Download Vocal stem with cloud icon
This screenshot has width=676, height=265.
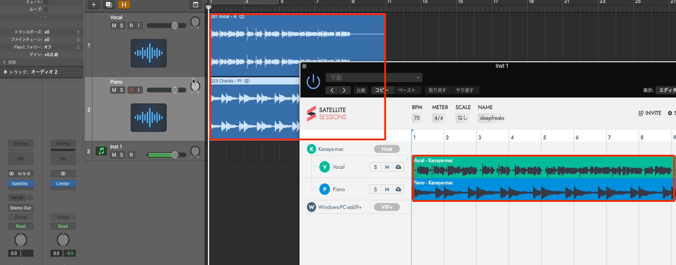coord(398,167)
